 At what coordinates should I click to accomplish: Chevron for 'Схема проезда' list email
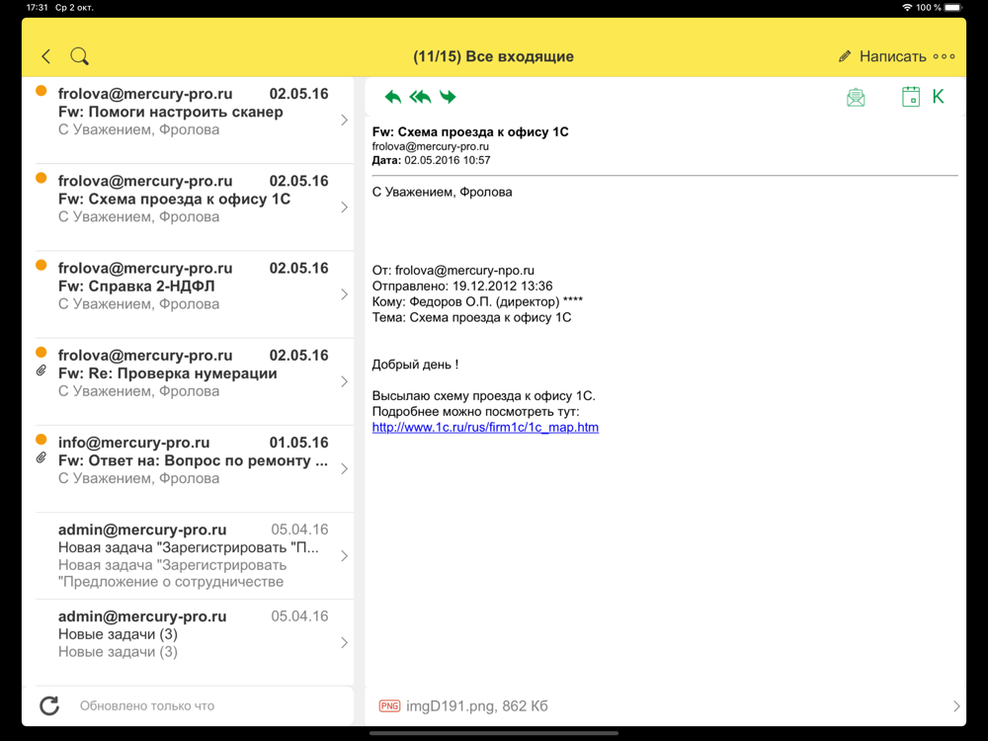coord(344,207)
